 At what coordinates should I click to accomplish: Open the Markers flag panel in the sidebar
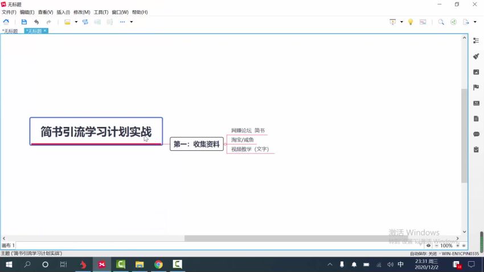(x=476, y=87)
